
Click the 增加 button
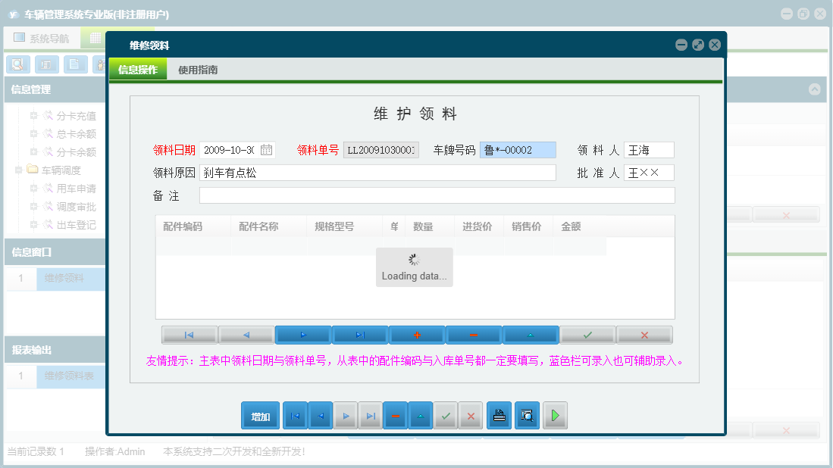coord(260,415)
